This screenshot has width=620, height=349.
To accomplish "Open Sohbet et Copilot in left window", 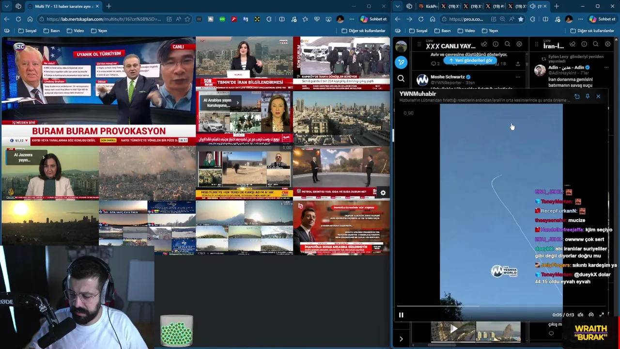I will click(374, 19).
